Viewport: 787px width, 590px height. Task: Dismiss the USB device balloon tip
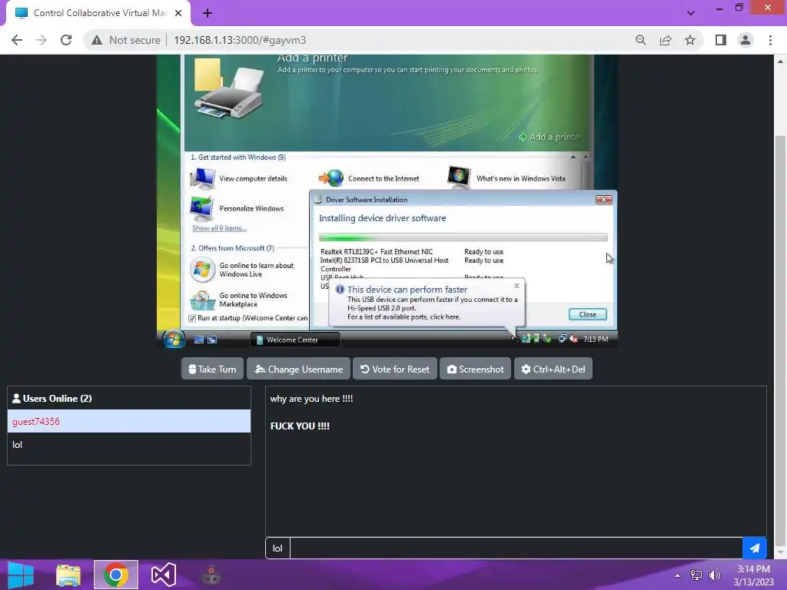pyautogui.click(x=516, y=286)
